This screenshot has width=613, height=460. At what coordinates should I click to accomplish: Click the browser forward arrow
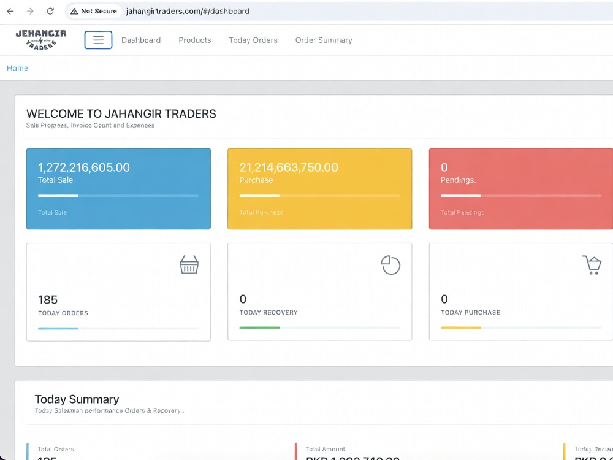pyautogui.click(x=30, y=11)
